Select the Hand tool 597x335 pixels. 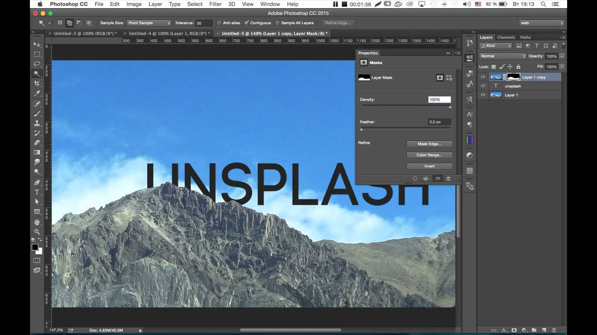click(37, 222)
